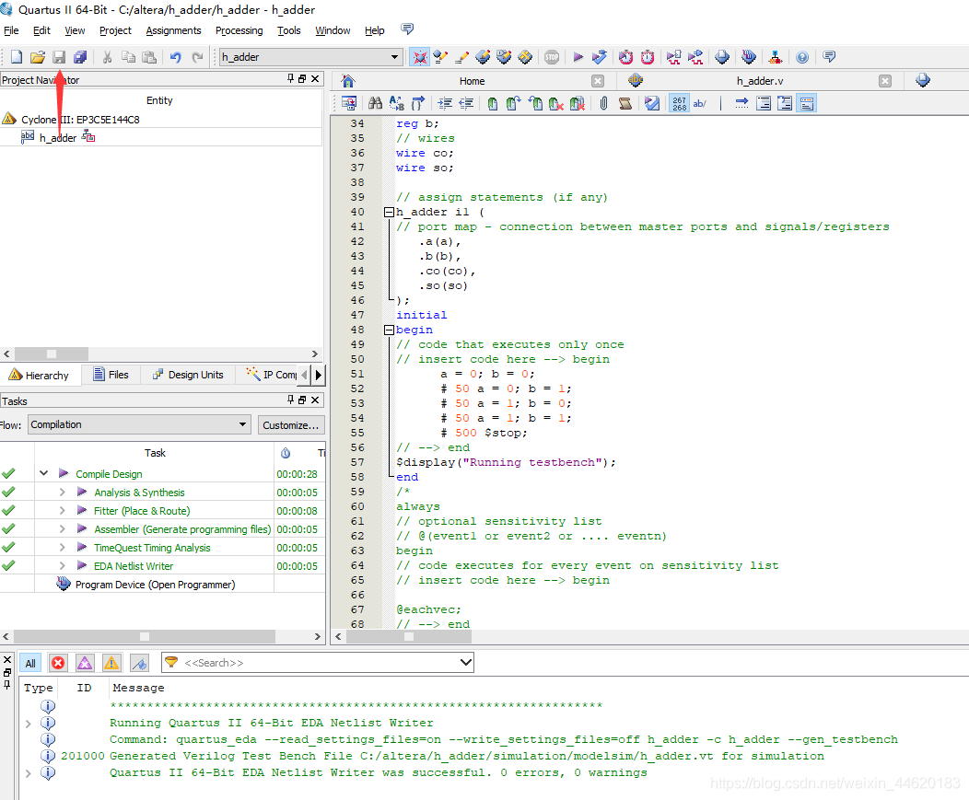The width and height of the screenshot is (969, 800).
Task: Open the Programmer from the main toolbar
Action: pyautogui.click(x=748, y=57)
